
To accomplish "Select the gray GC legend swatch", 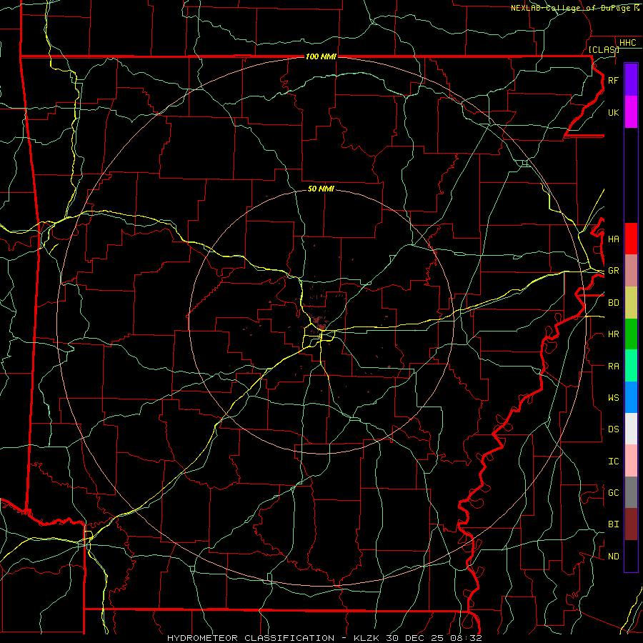I will [631, 492].
